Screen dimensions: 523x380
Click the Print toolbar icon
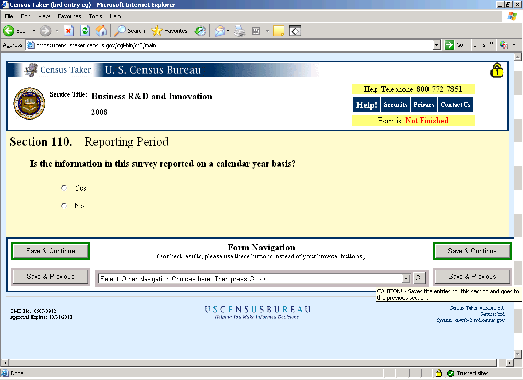240,31
